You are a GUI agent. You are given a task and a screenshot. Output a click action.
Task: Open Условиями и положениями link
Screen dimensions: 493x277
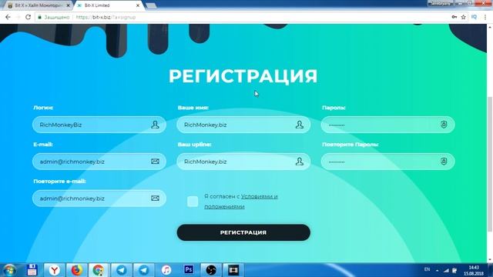coord(241,202)
